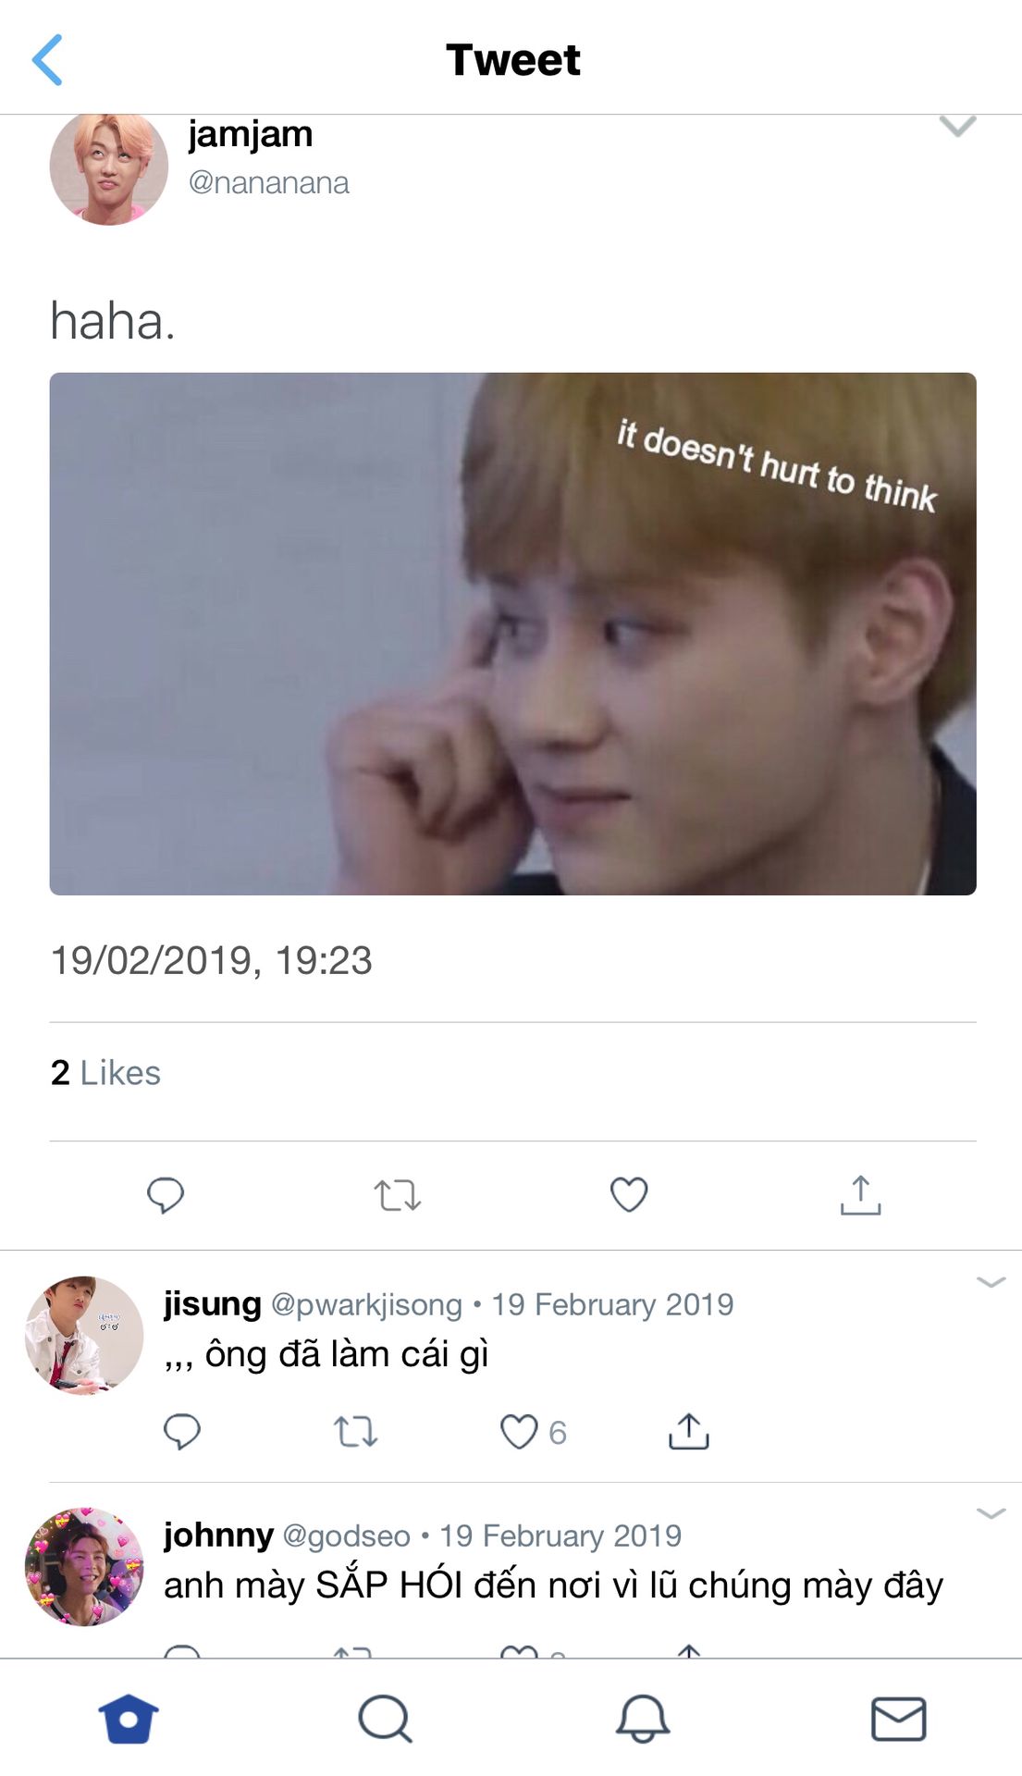
Task: Retweet jisung's reply
Action: click(355, 1432)
